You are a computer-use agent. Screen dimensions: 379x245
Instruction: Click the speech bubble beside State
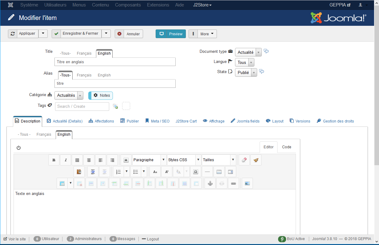point(261,72)
